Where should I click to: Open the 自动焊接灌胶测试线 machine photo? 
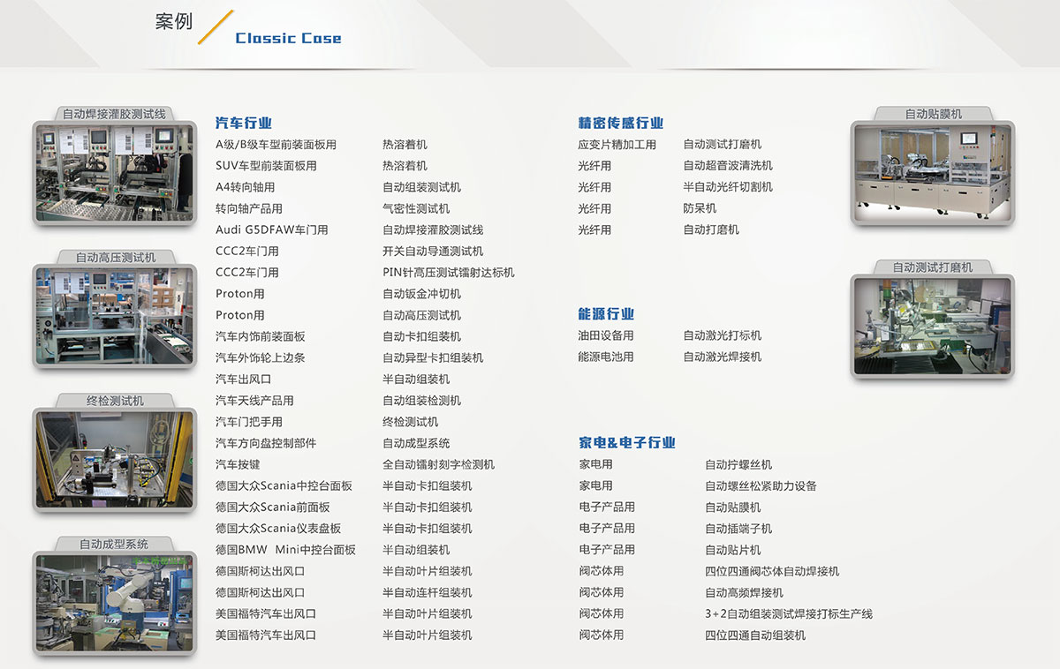click(x=113, y=173)
